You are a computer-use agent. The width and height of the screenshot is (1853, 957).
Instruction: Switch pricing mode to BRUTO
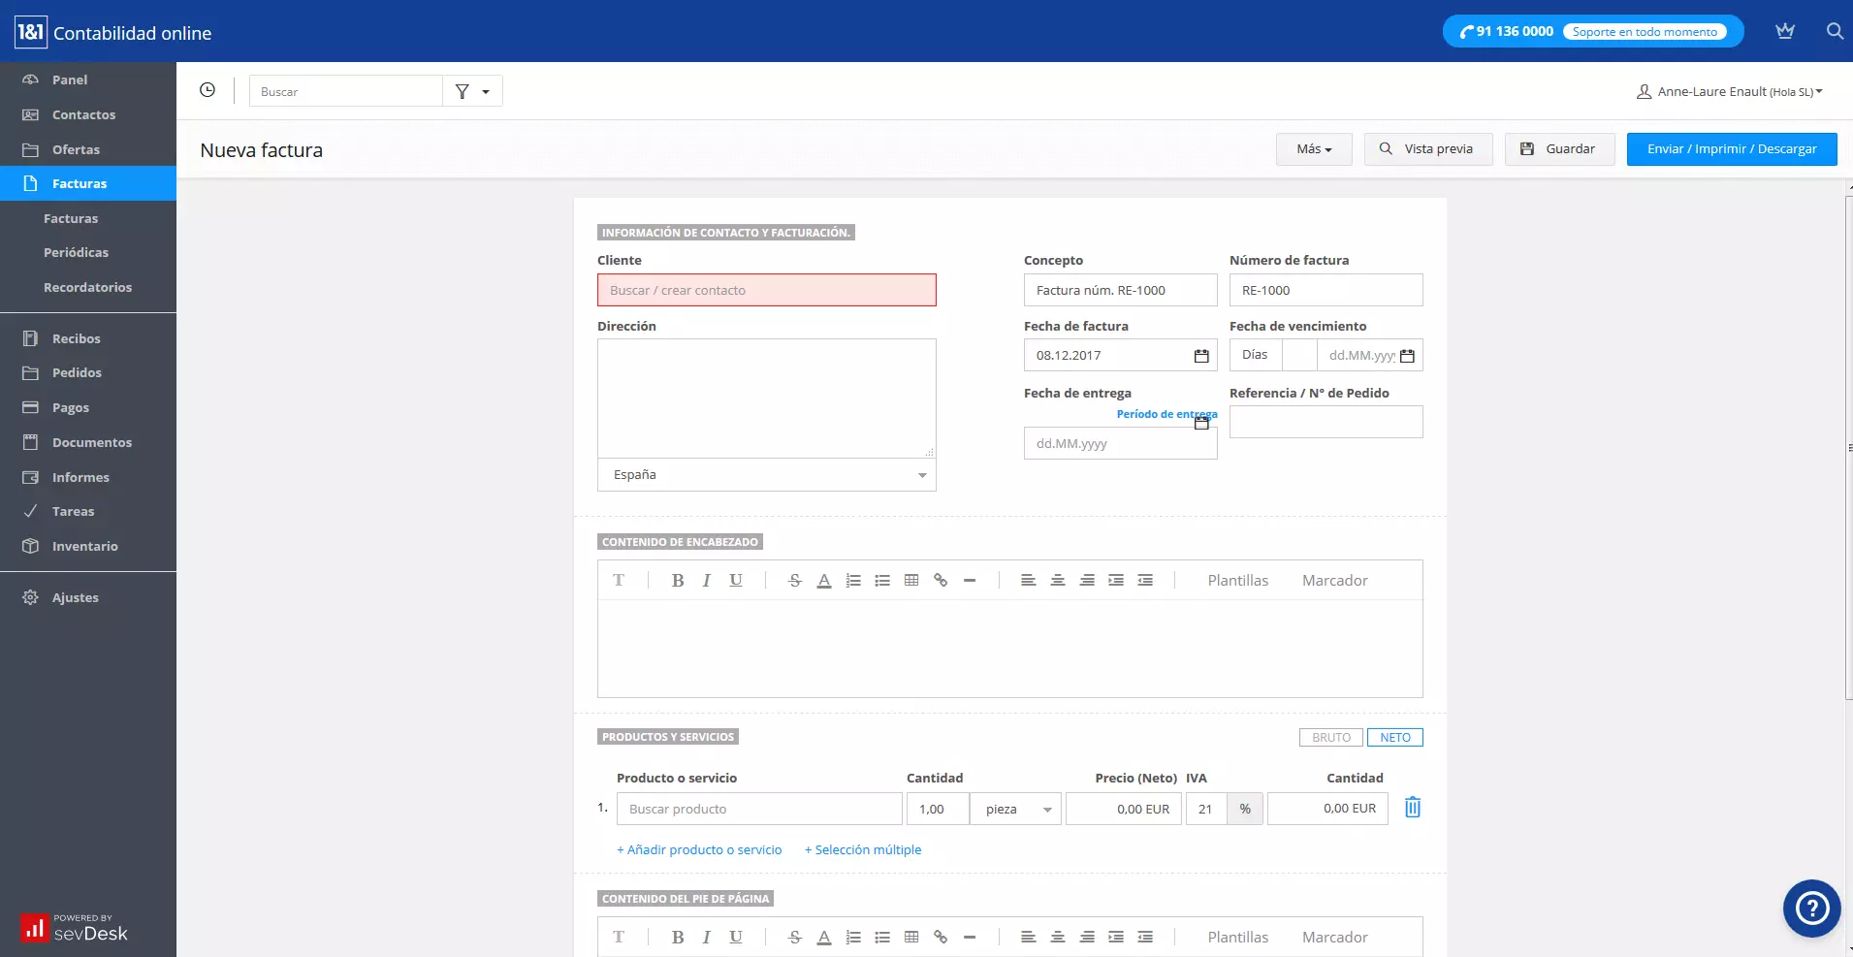point(1329,737)
